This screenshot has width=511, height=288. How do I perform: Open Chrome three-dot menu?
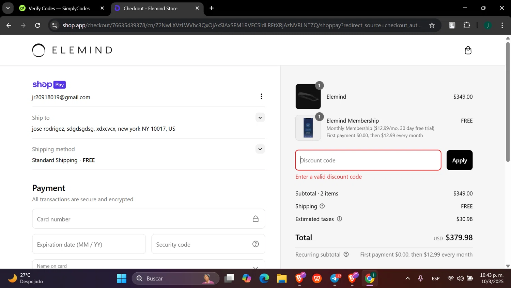point(502,25)
